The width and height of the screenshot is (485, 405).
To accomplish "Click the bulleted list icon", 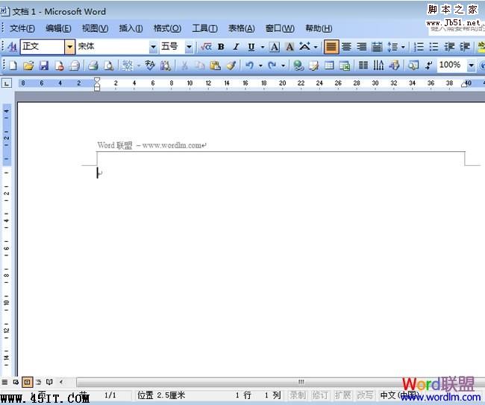I will (434, 47).
